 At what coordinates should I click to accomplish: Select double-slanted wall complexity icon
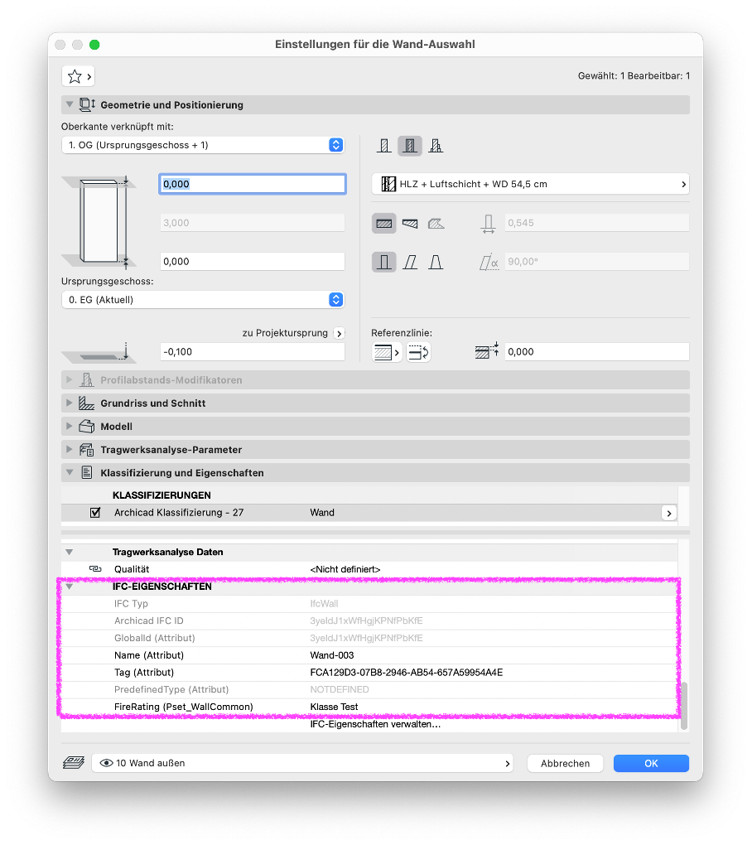click(x=436, y=262)
